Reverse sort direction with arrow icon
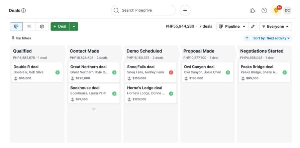 point(247,38)
